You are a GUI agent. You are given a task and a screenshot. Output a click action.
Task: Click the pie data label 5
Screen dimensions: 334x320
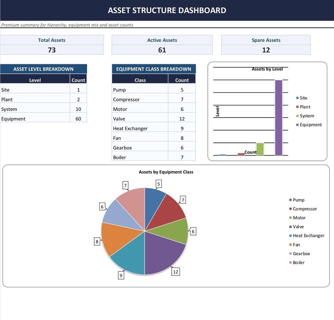tap(159, 184)
